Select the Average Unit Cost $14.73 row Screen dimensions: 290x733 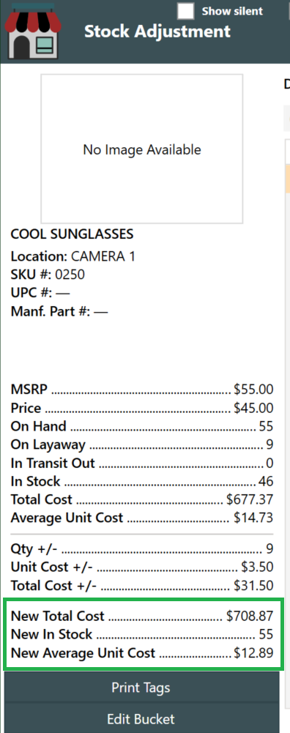[x=142, y=518]
